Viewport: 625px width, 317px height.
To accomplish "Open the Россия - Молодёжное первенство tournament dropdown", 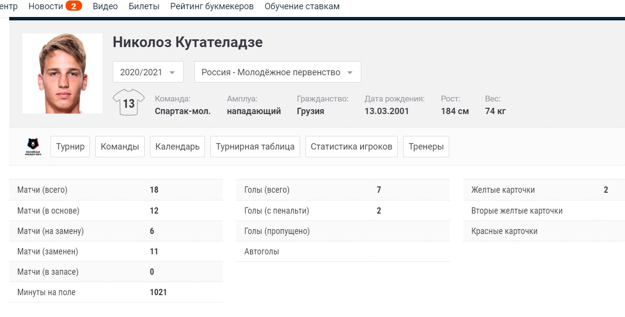I will pos(277,71).
